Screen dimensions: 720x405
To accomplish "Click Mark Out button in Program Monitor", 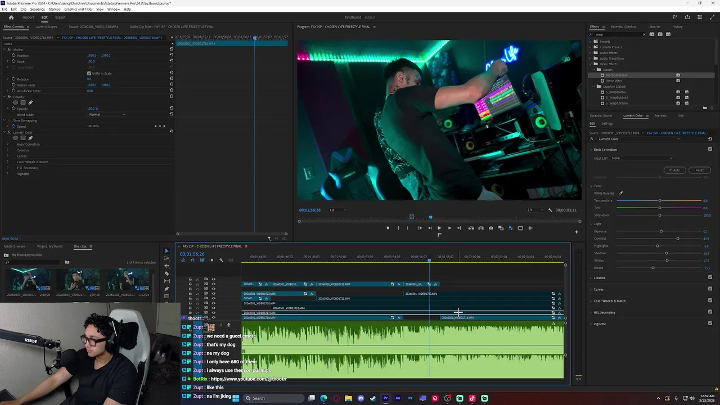I will pos(407,228).
